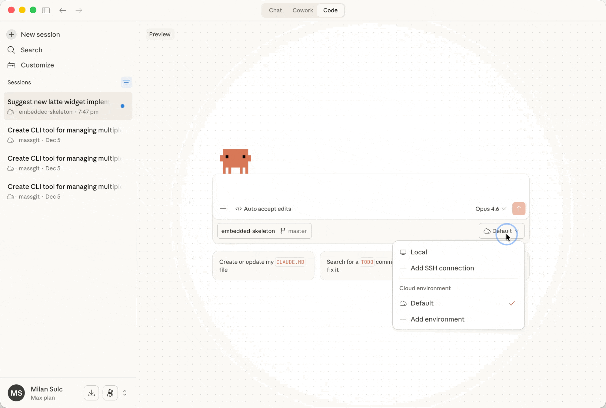This screenshot has width=606, height=408.
Task: Click the Search magnifier in sidebar
Action: (x=12, y=50)
